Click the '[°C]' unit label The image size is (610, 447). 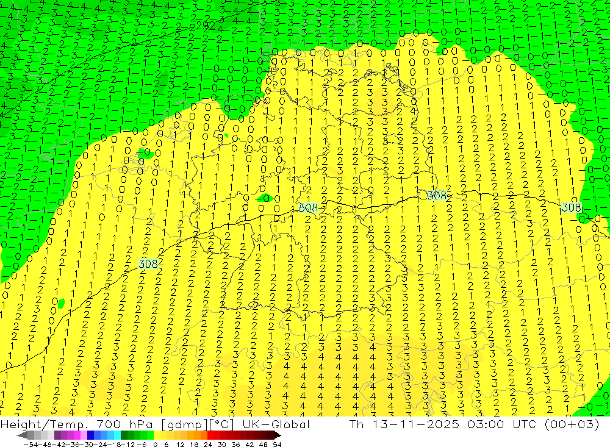[x=221, y=424]
